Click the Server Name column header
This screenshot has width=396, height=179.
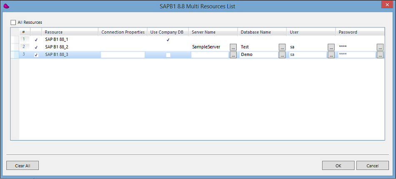coord(213,32)
